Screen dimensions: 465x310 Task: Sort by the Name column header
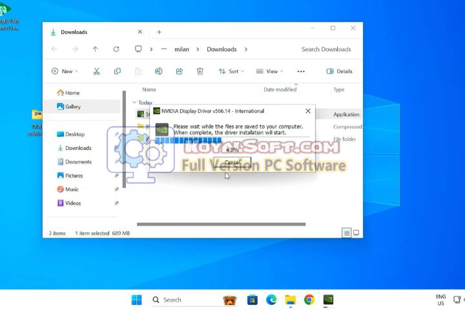(149, 89)
